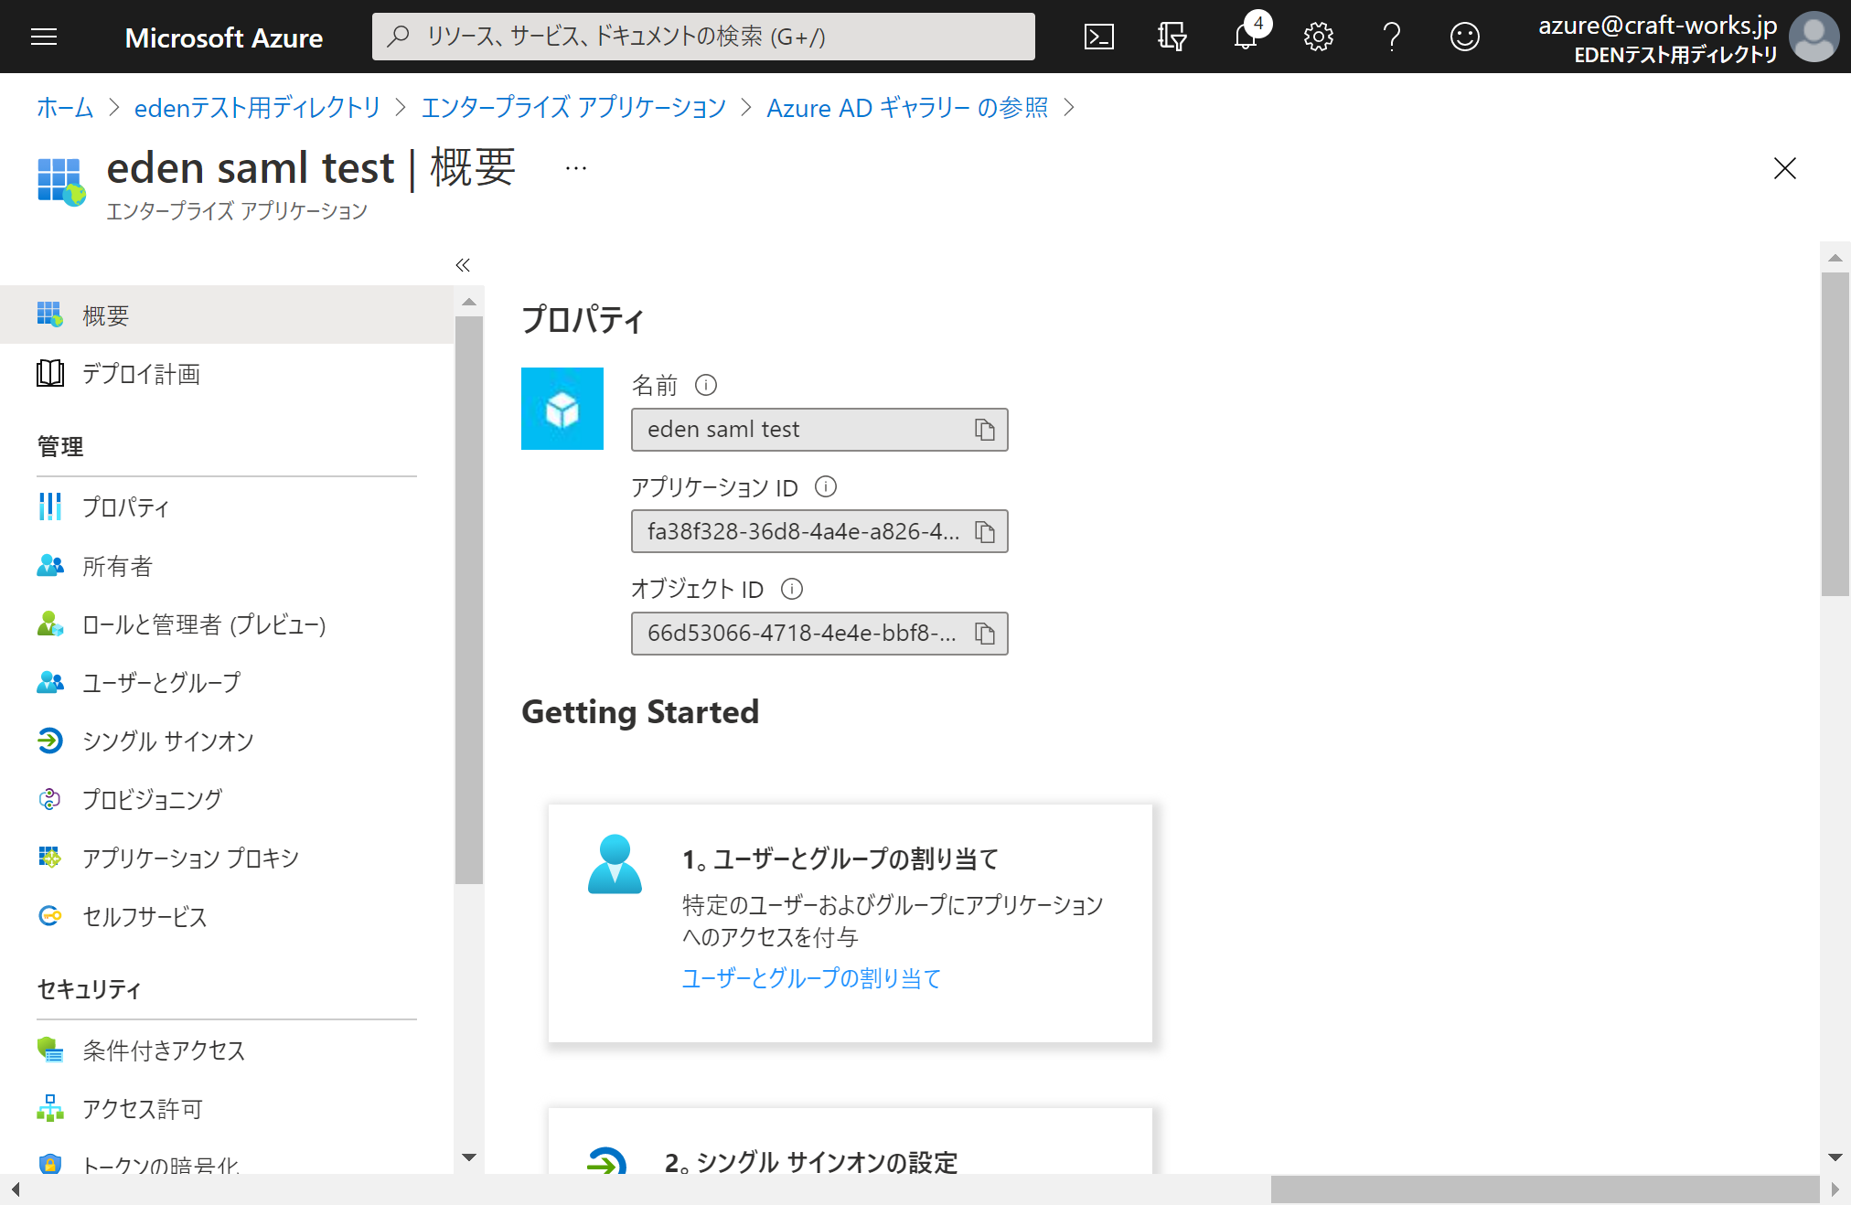The image size is (1851, 1205).
Task: Click the Getting Started heading
Action: (640, 712)
